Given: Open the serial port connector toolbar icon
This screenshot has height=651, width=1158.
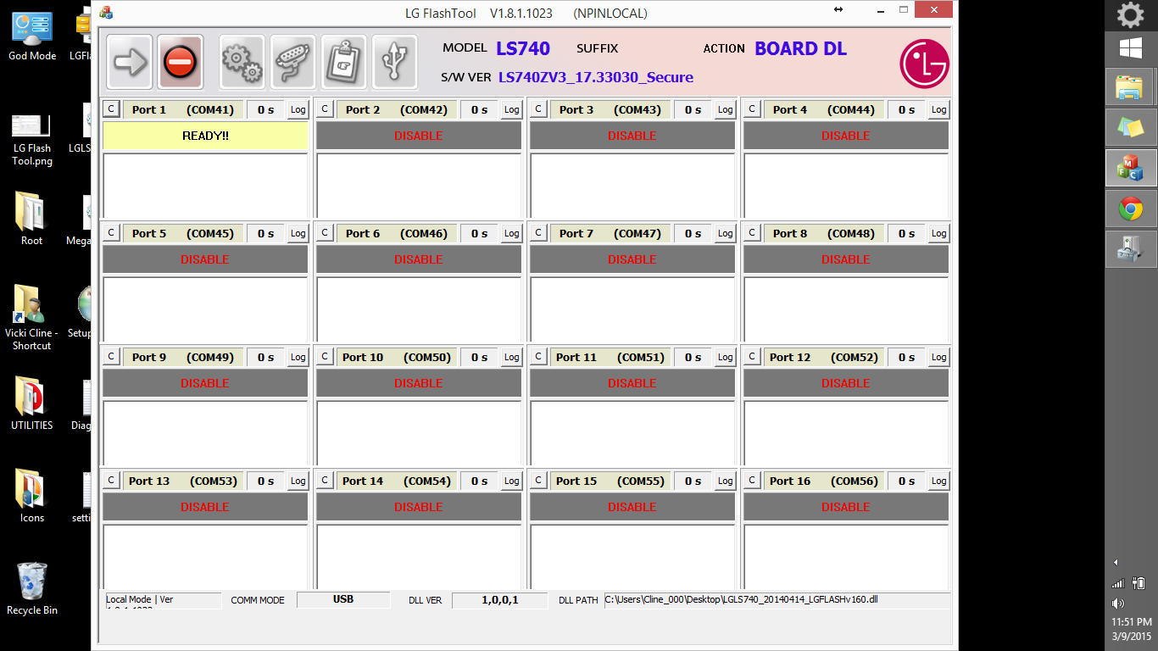Looking at the screenshot, I should pos(292,62).
